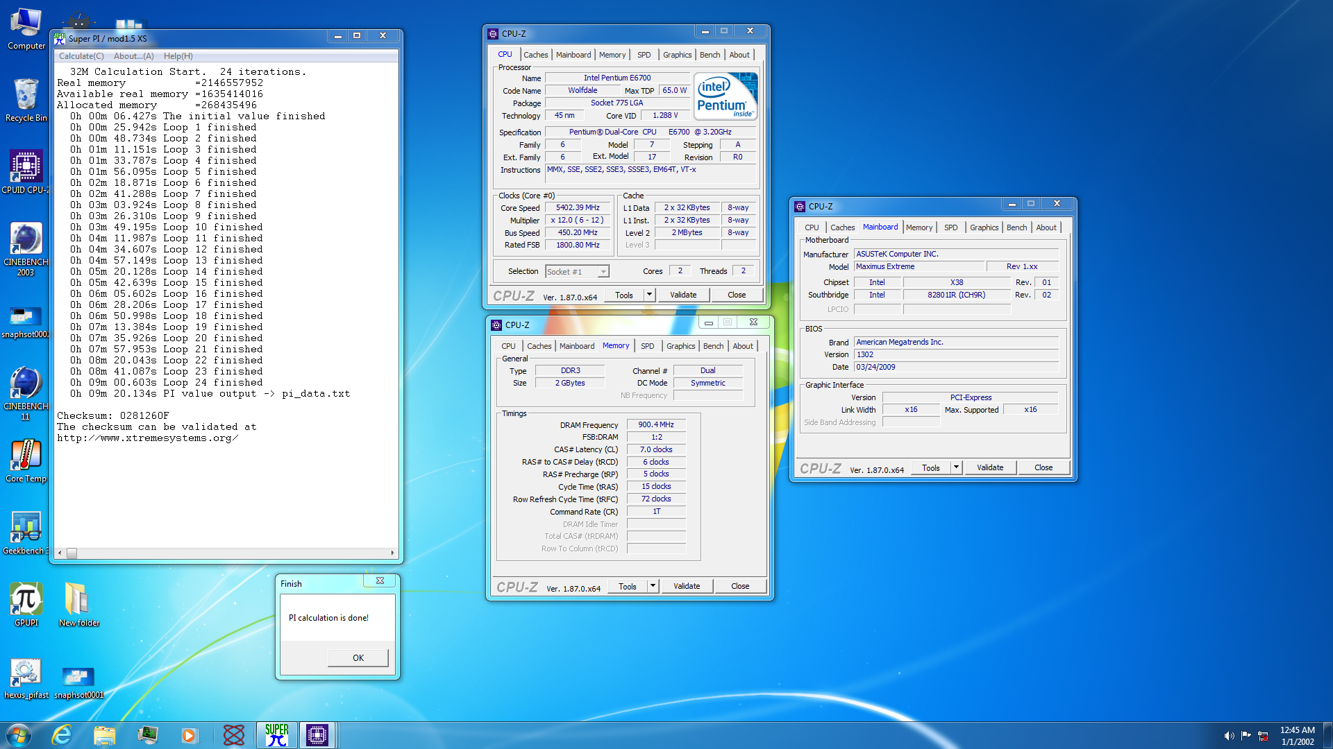Click the Core Speed 5402.39 MHz field
Viewport: 1333px width, 749px height.
(578, 207)
